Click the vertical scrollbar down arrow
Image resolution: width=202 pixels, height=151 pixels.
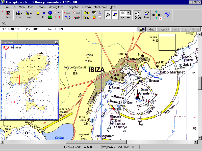click(x=200, y=138)
